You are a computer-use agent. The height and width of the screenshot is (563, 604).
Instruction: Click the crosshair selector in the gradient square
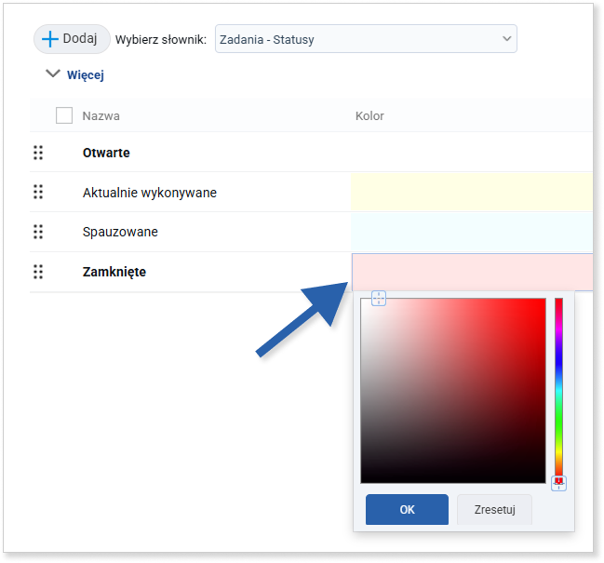coord(379,298)
